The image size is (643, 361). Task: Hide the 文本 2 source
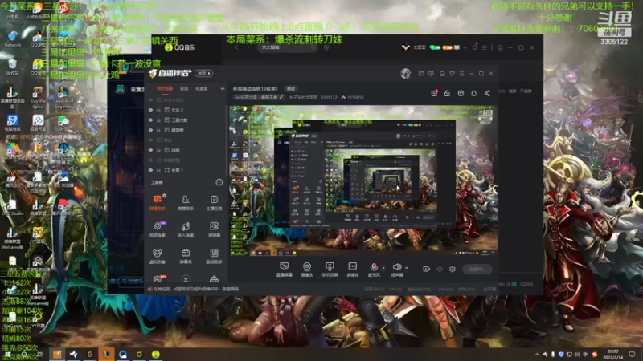(x=150, y=110)
